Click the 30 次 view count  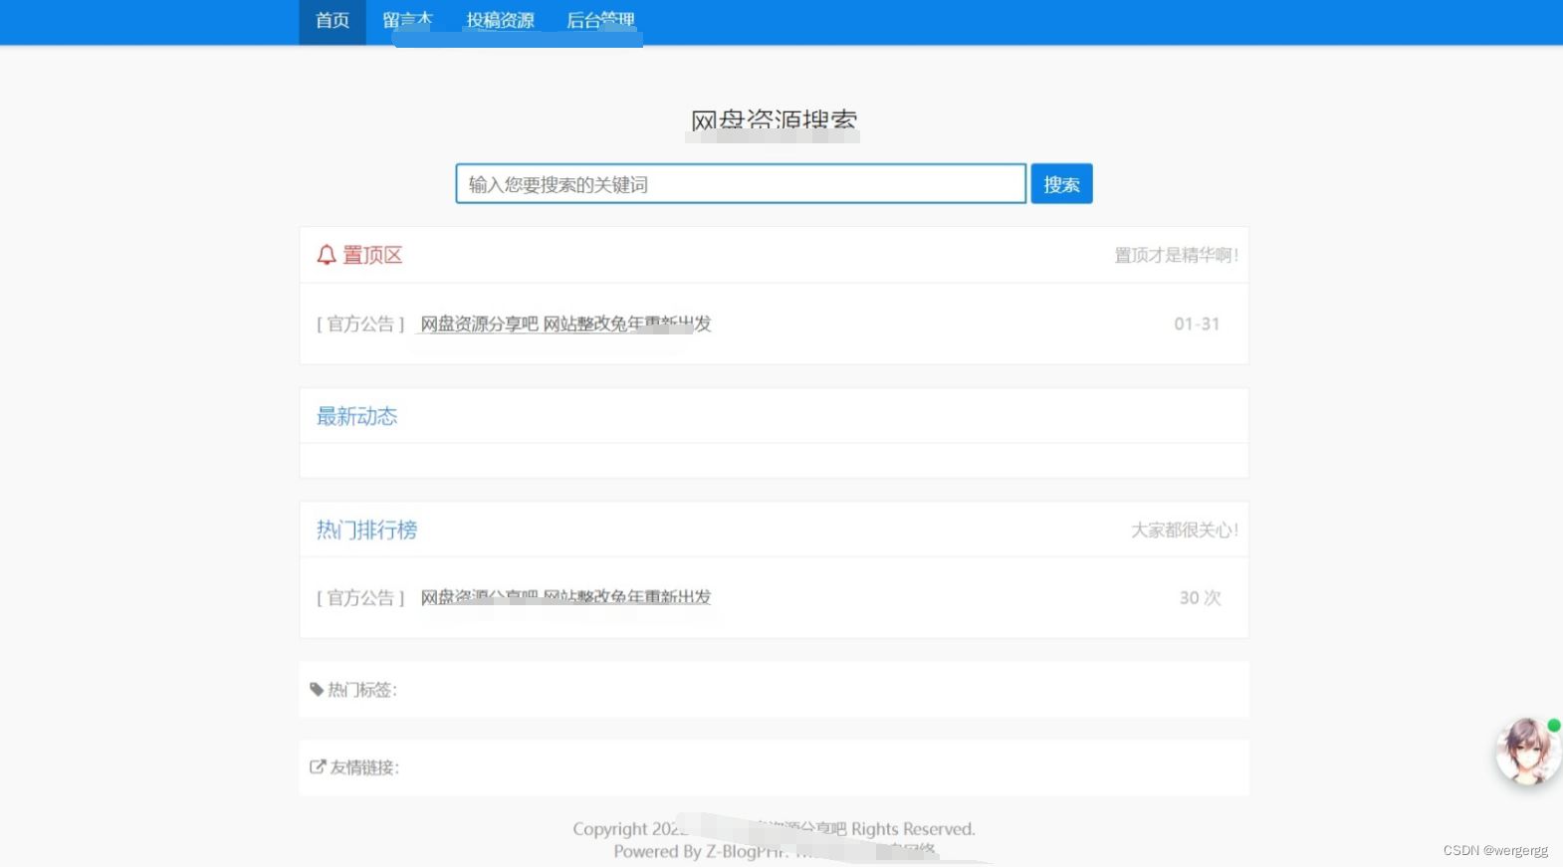click(x=1200, y=597)
